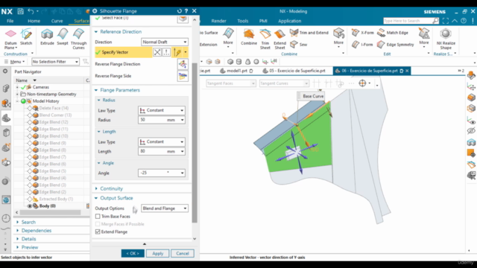Click the OK button
The height and width of the screenshot is (268, 477).
(133, 253)
